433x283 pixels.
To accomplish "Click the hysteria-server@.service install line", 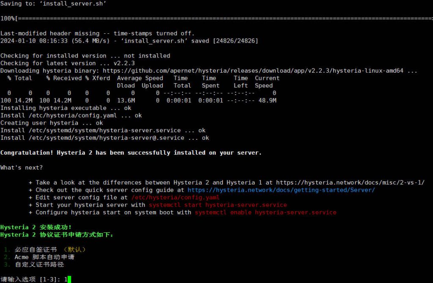I will (x=105, y=138).
